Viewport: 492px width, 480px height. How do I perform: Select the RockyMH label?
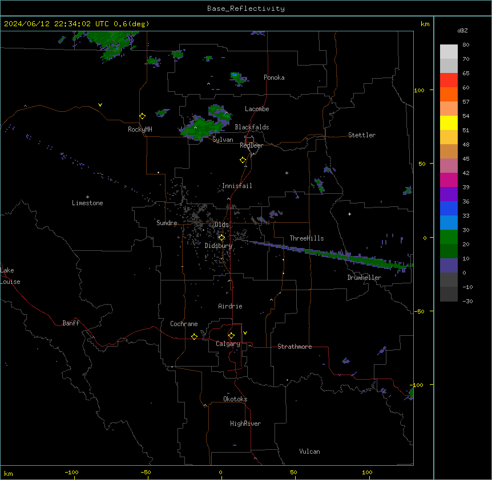pyautogui.click(x=140, y=129)
